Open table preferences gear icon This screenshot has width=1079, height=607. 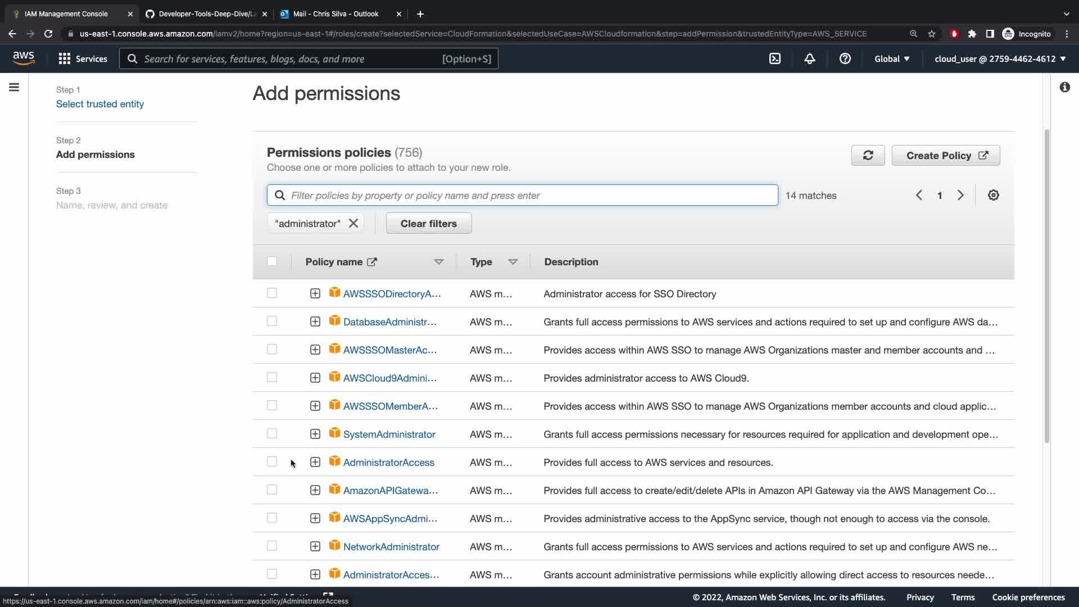[x=993, y=195]
